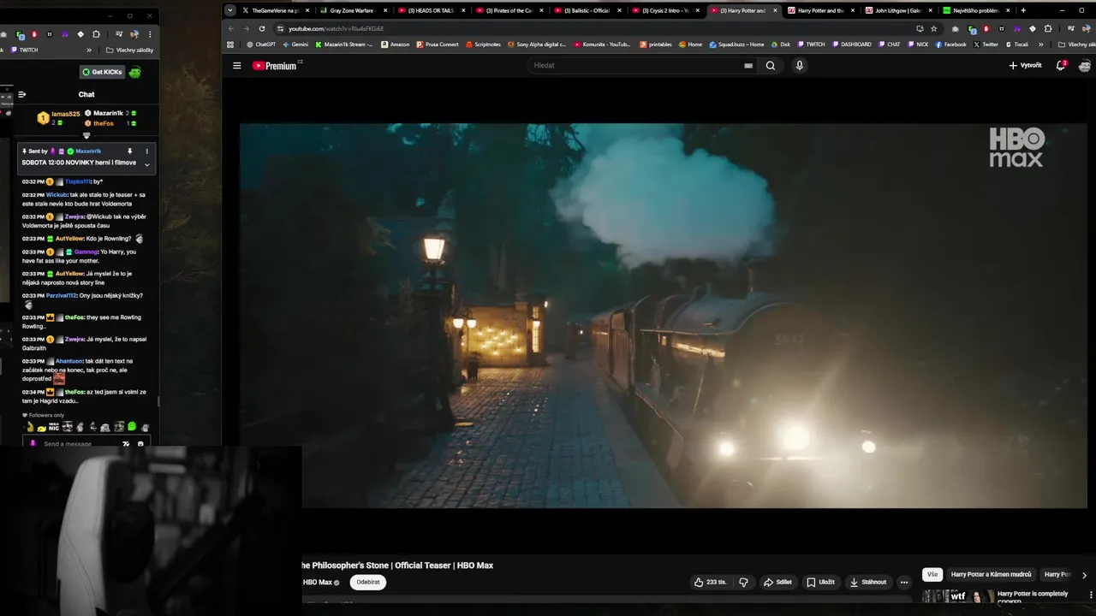Screen dimensions: 1096x616
Task: Open the tab search dropdown in main browser
Action: [230, 10]
